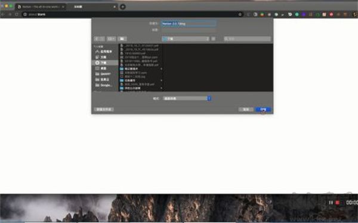Edit the Notion dmg file name field
The height and width of the screenshot is (223, 358).
(x=188, y=23)
